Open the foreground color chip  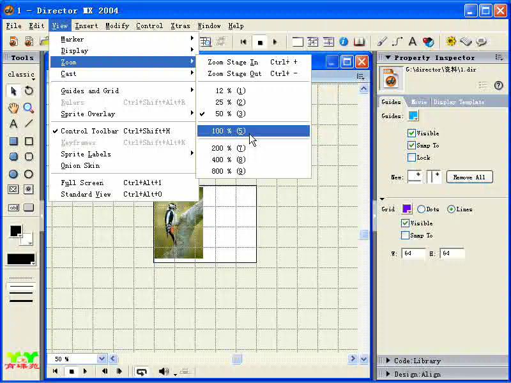[x=15, y=231]
